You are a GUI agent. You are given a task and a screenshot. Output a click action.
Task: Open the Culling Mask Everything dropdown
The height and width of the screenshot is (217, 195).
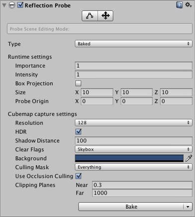coord(133,167)
